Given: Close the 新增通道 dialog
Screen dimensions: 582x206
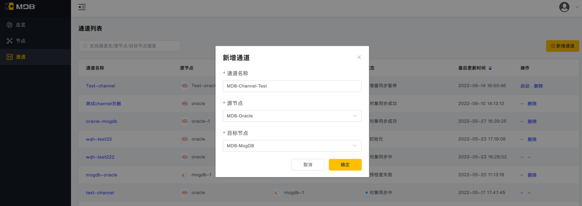Looking at the screenshot, I should 359,57.
